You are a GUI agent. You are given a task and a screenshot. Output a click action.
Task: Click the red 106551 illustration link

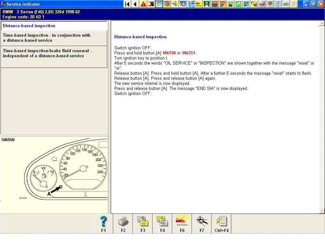(x=189, y=53)
